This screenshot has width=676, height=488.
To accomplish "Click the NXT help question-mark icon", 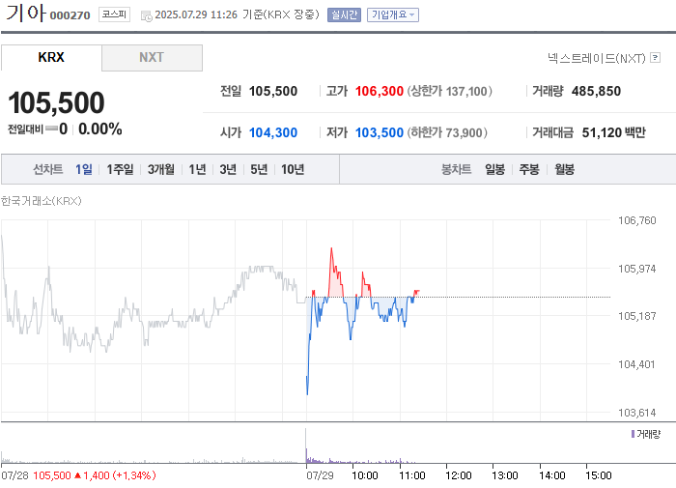I will coord(656,57).
